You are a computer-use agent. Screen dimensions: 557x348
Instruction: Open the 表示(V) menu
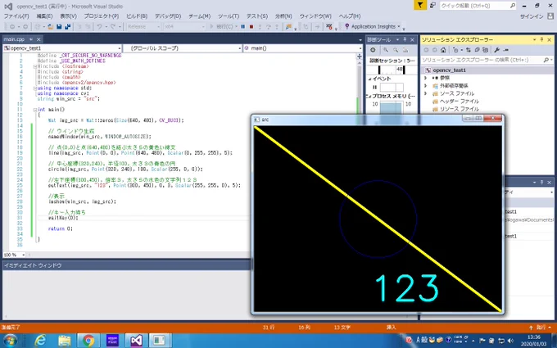click(68, 16)
